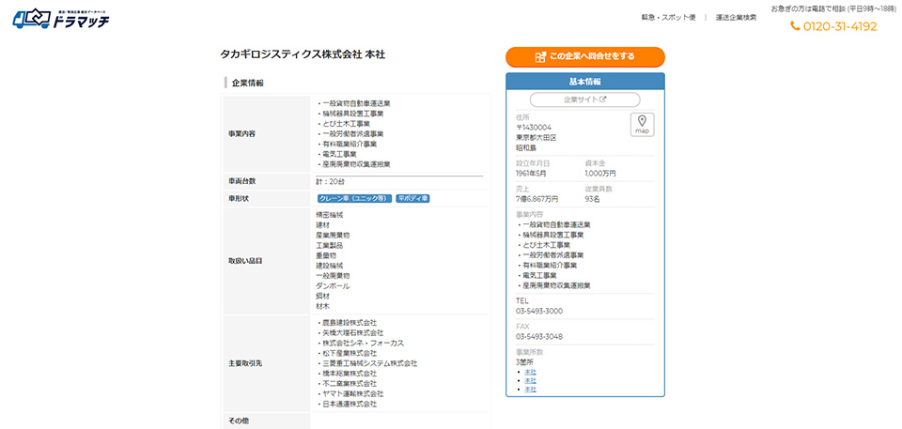Click client 鹿島建設株式会社
Viewport: 902px width, 429px height.
(x=350, y=323)
